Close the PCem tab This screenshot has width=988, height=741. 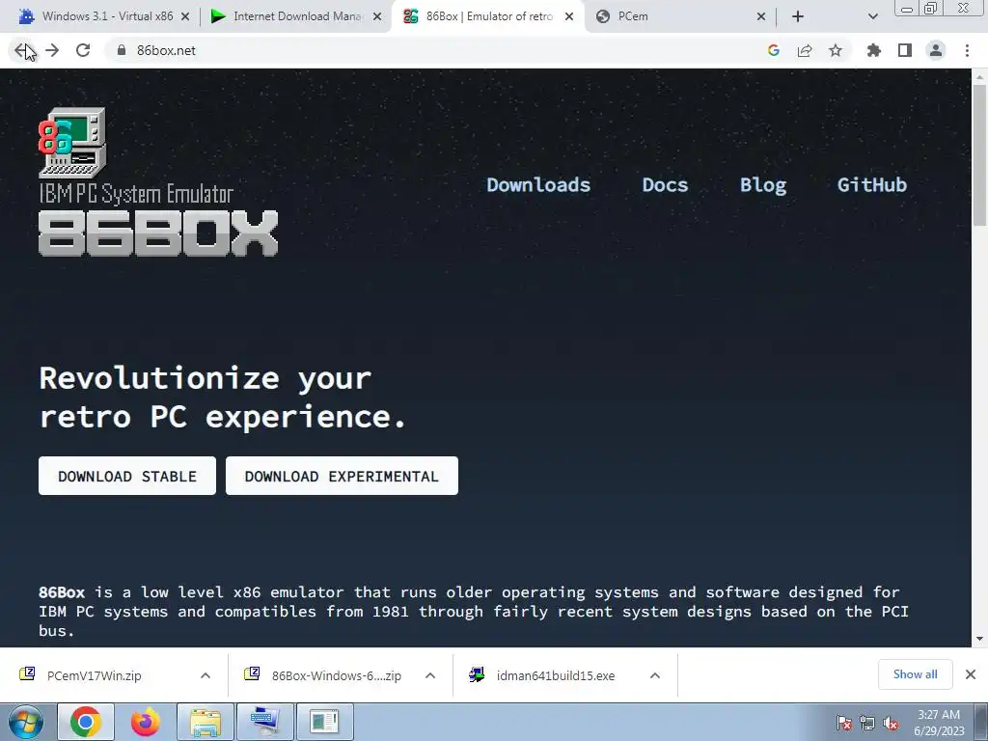coord(760,16)
